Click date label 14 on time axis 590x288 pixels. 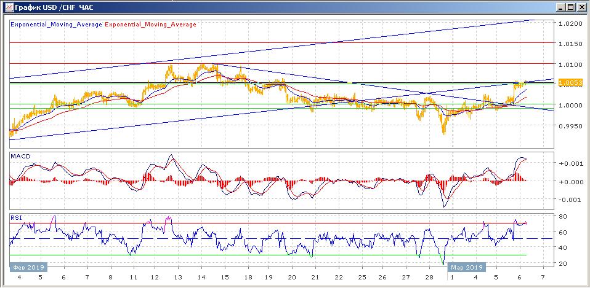click(201, 278)
